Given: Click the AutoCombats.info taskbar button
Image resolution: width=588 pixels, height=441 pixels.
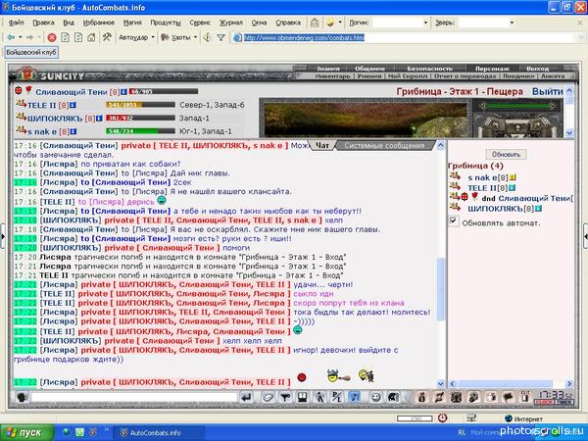Looking at the screenshot, I should tap(159, 433).
